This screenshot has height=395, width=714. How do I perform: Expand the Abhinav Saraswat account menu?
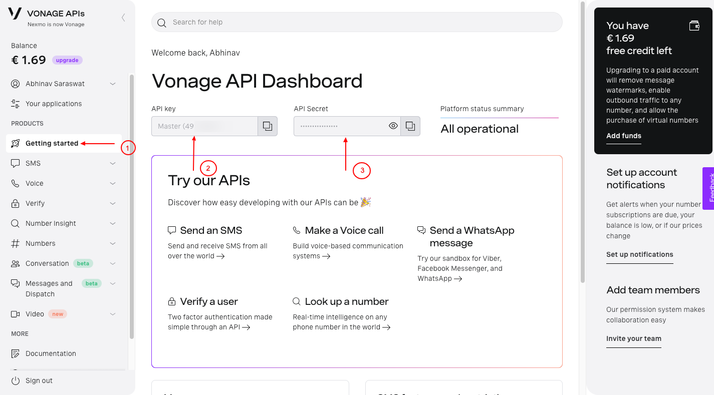coord(113,84)
